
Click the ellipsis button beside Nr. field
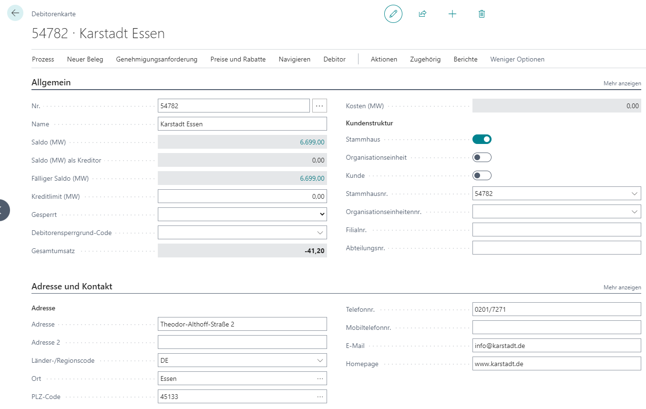tap(319, 106)
